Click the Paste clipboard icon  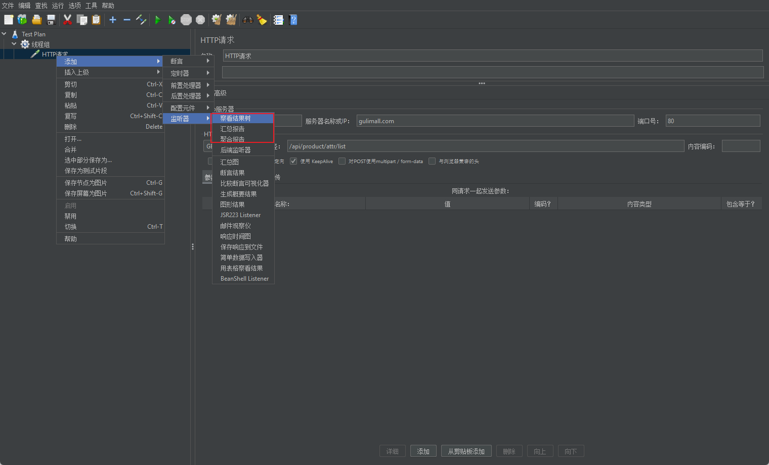[x=96, y=20]
